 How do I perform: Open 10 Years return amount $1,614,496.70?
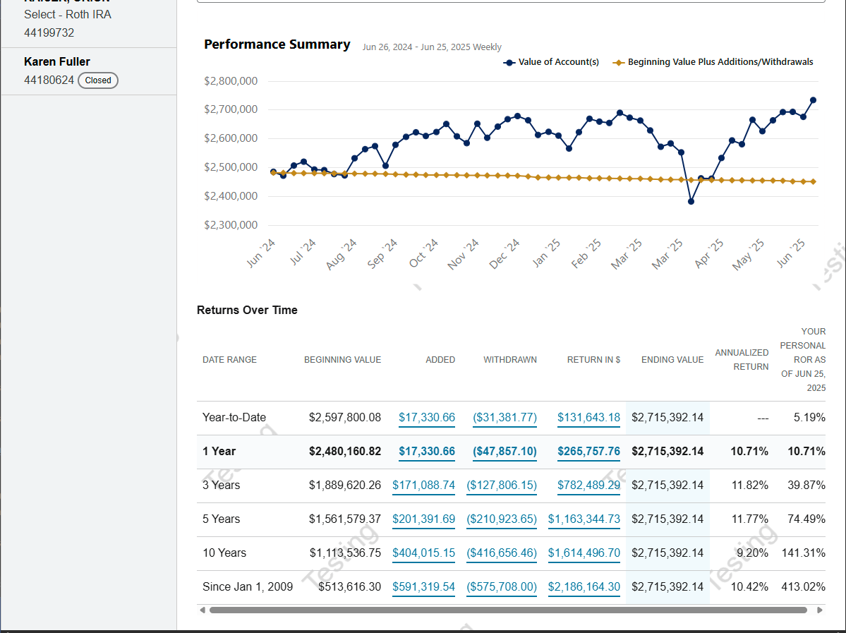pos(584,553)
